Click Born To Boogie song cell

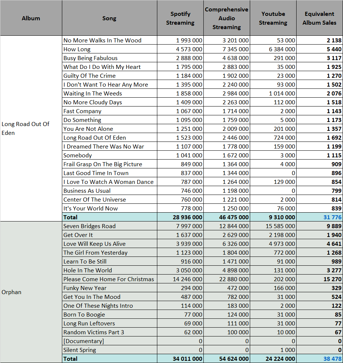pos(109,314)
